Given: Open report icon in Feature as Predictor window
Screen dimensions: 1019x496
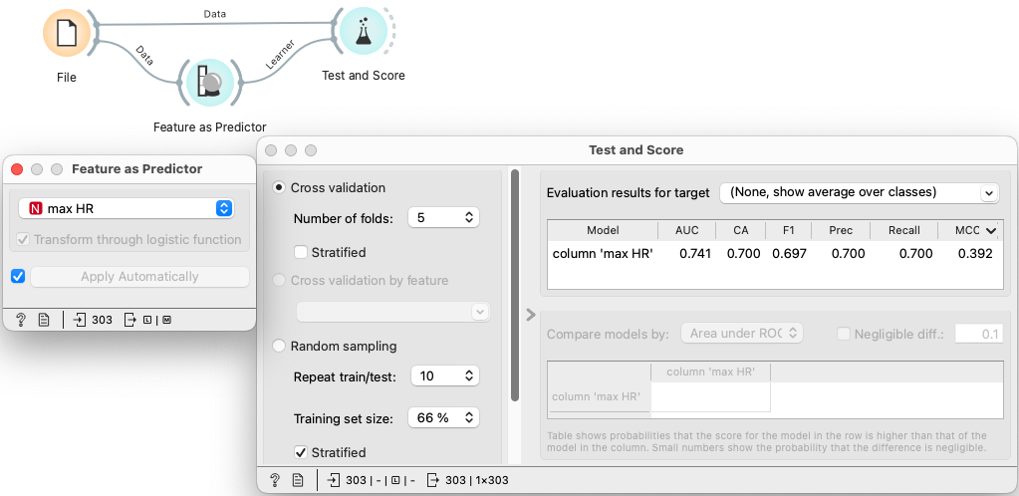Looking at the screenshot, I should [44, 320].
